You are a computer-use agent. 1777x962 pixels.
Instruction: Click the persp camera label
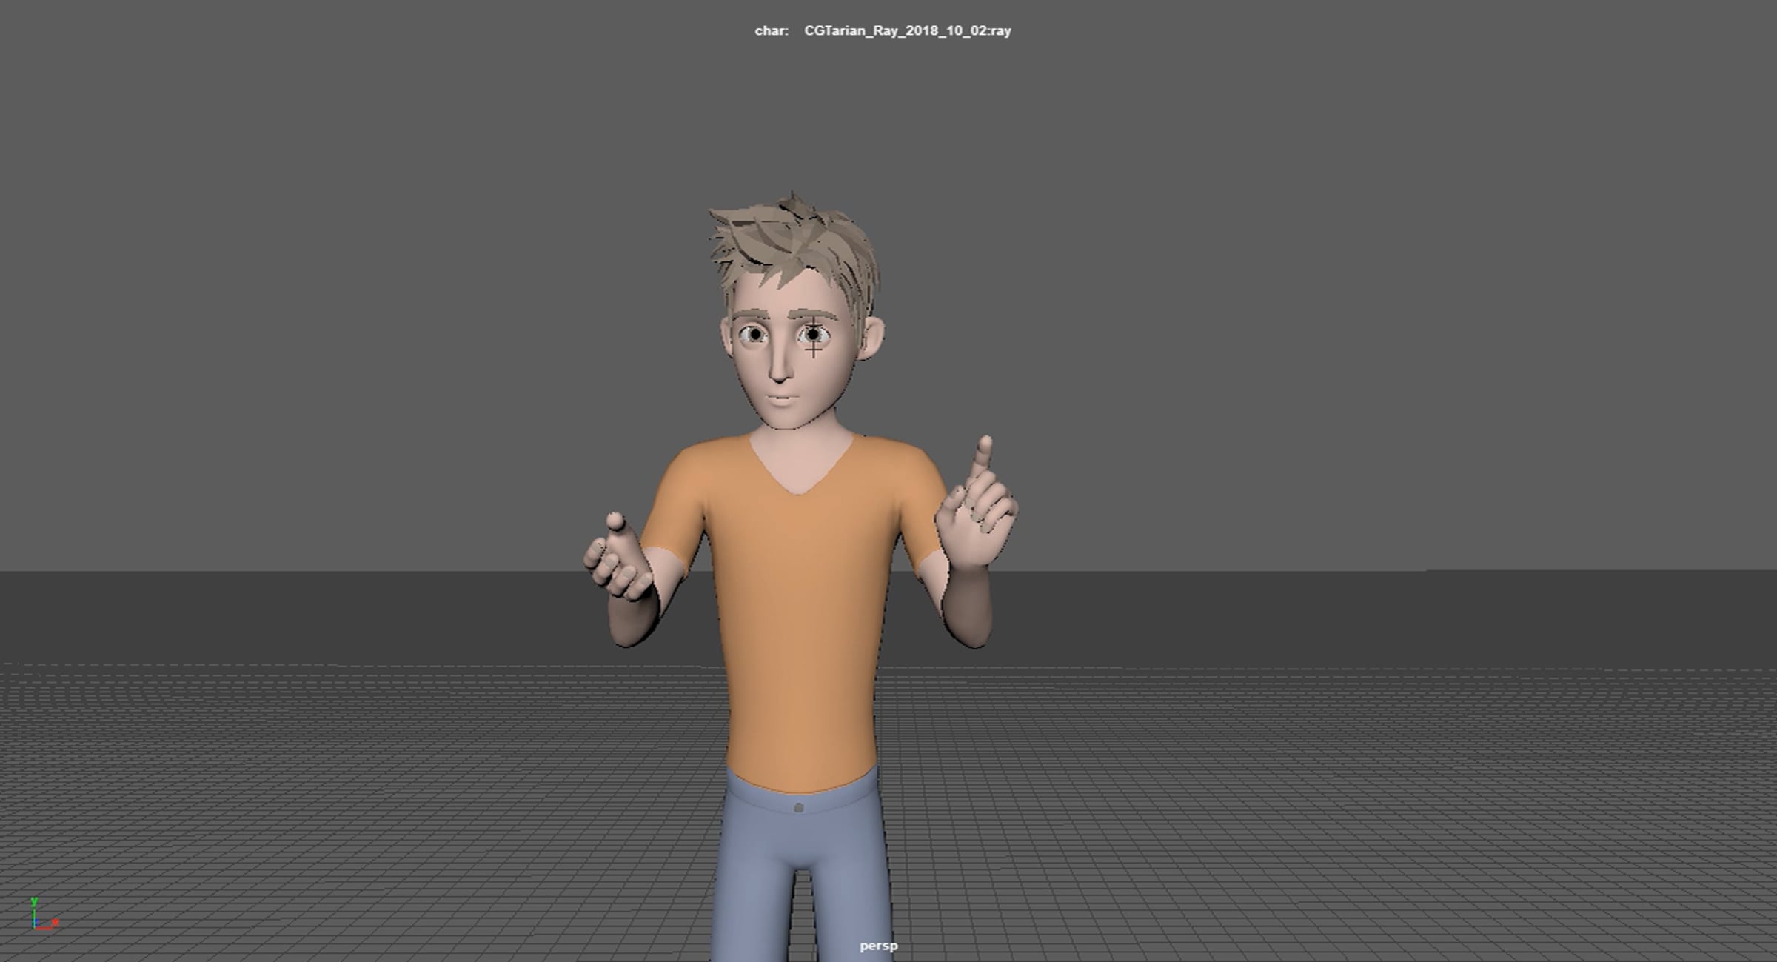point(878,946)
